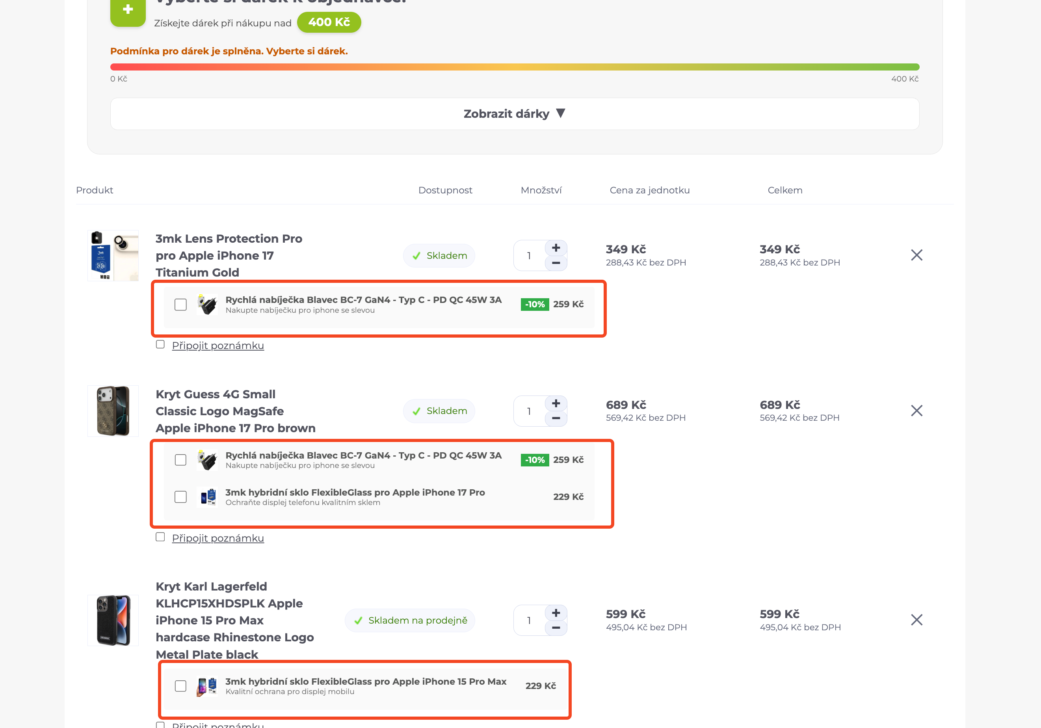1041x728 pixels.
Task: Increase quantity of Guess 4G case
Action: 556,403
